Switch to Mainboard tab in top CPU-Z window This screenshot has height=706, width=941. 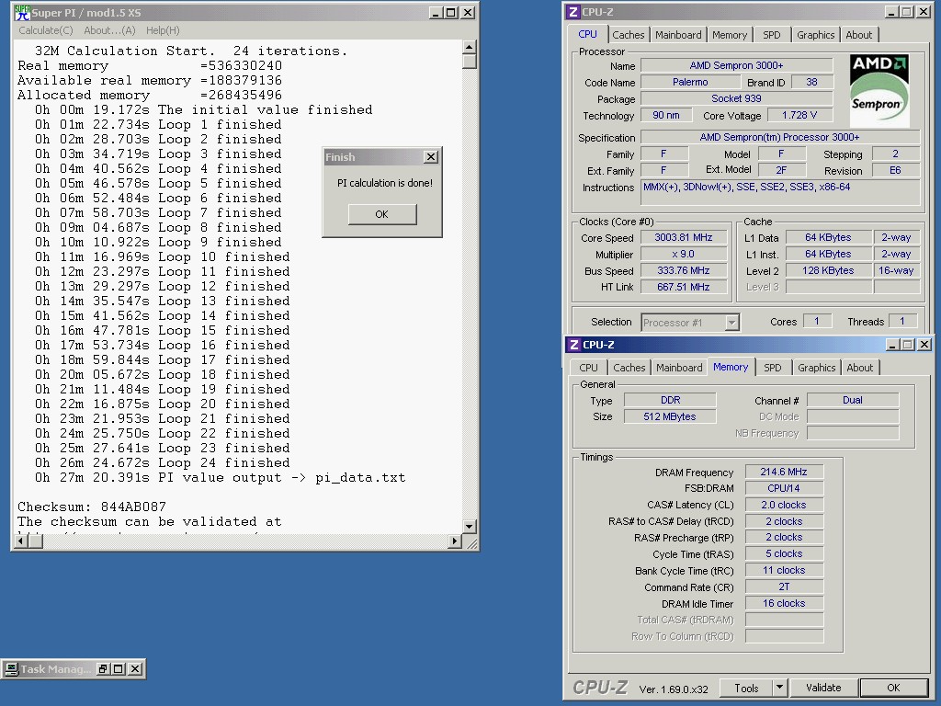click(x=678, y=35)
